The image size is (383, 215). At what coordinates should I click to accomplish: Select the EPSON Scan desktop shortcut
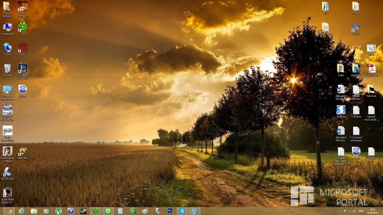pos(7,174)
